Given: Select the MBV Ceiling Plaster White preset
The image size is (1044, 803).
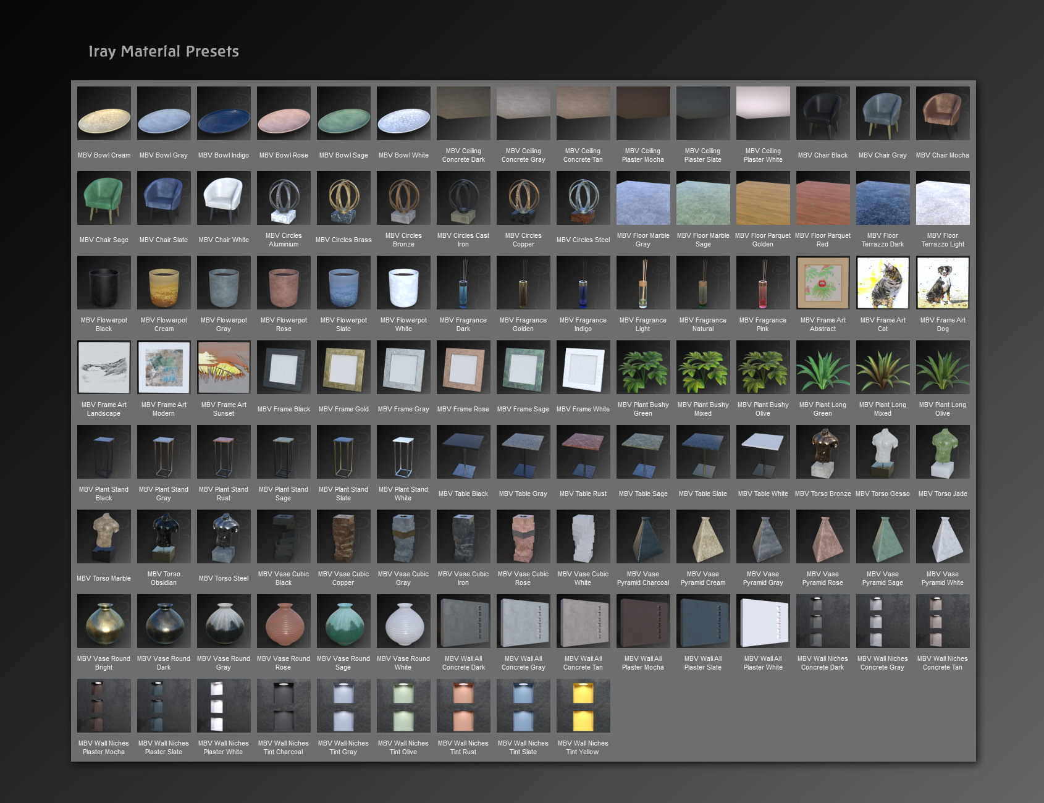Looking at the screenshot, I should tap(763, 112).
